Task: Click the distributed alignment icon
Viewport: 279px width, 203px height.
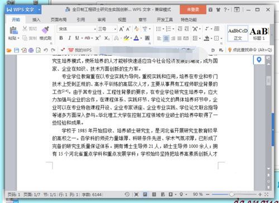Action: click(186, 38)
